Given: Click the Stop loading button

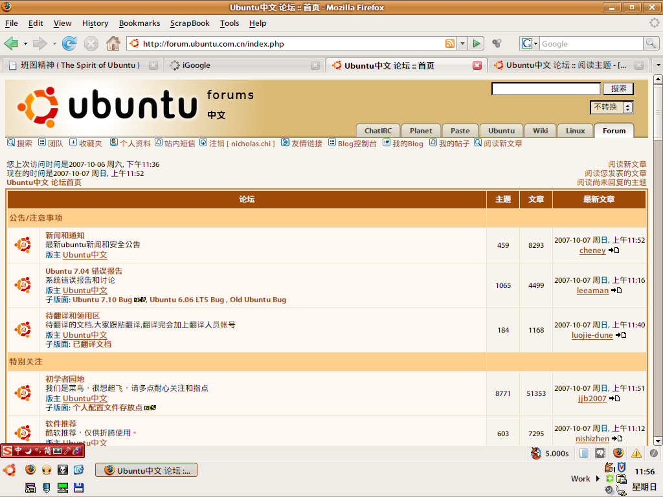Looking at the screenshot, I should click(x=91, y=43).
